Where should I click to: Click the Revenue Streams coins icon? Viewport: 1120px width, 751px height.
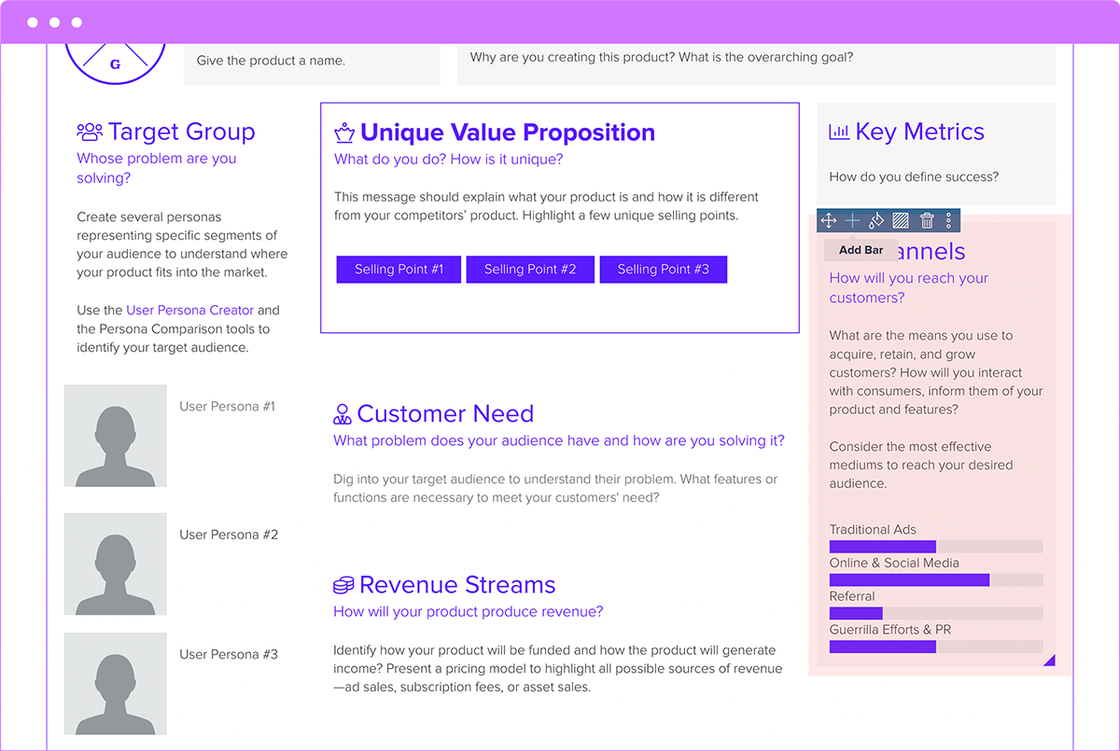[342, 584]
